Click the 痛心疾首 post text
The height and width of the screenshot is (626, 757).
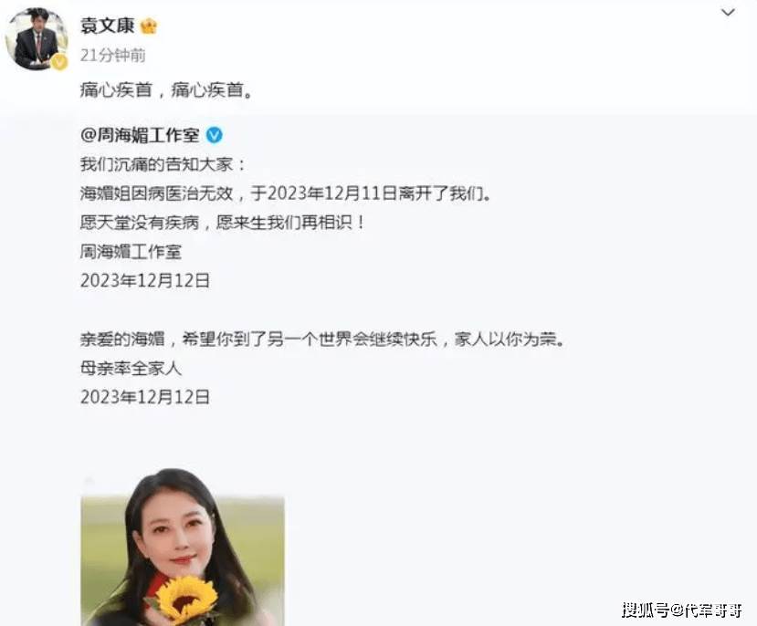click(166, 90)
